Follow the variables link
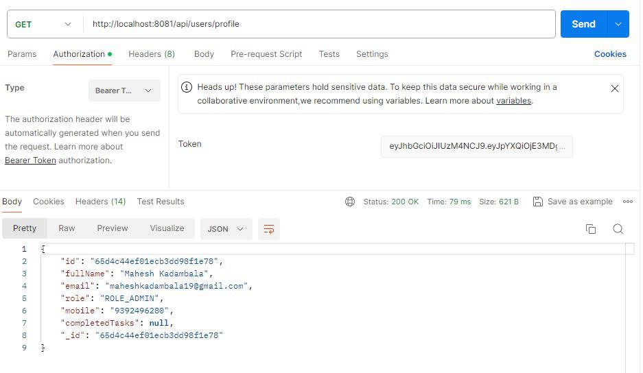The image size is (643, 373). coord(513,101)
